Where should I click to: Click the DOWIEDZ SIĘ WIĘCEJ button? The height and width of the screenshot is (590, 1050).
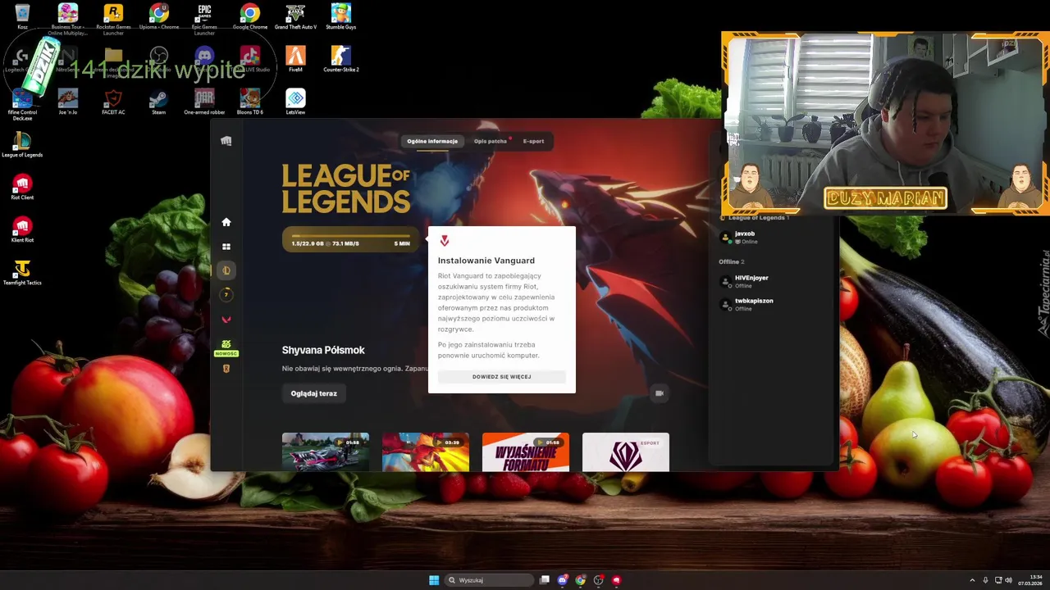[501, 377]
